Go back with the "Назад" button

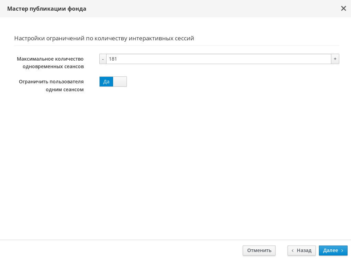point(301,250)
